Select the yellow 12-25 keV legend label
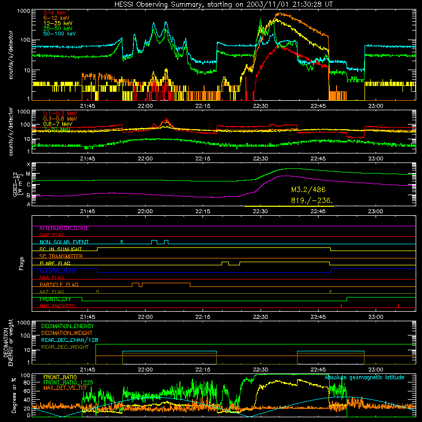The height and width of the screenshot is (422, 422). [x=58, y=23]
